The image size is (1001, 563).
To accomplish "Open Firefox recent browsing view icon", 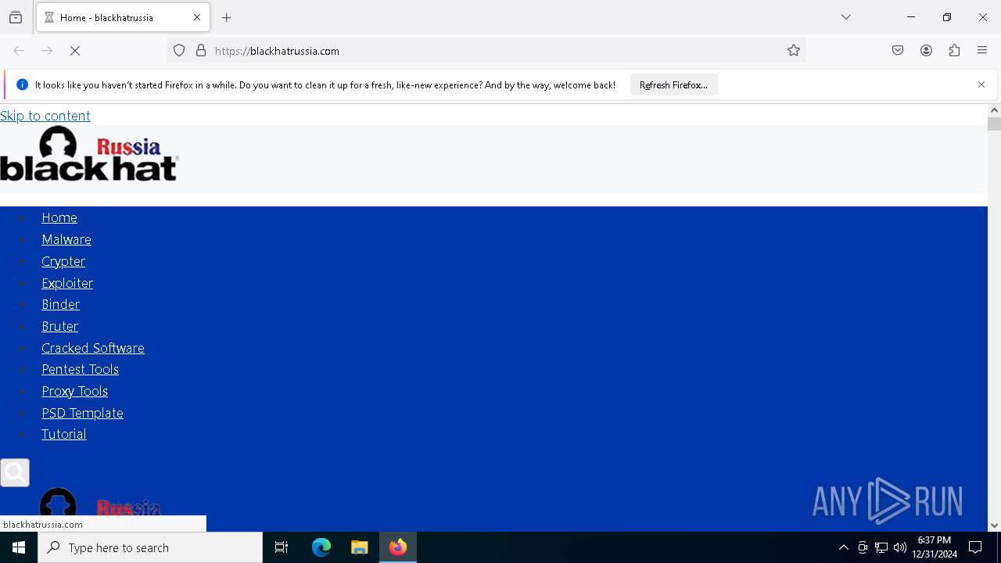I will click(16, 17).
